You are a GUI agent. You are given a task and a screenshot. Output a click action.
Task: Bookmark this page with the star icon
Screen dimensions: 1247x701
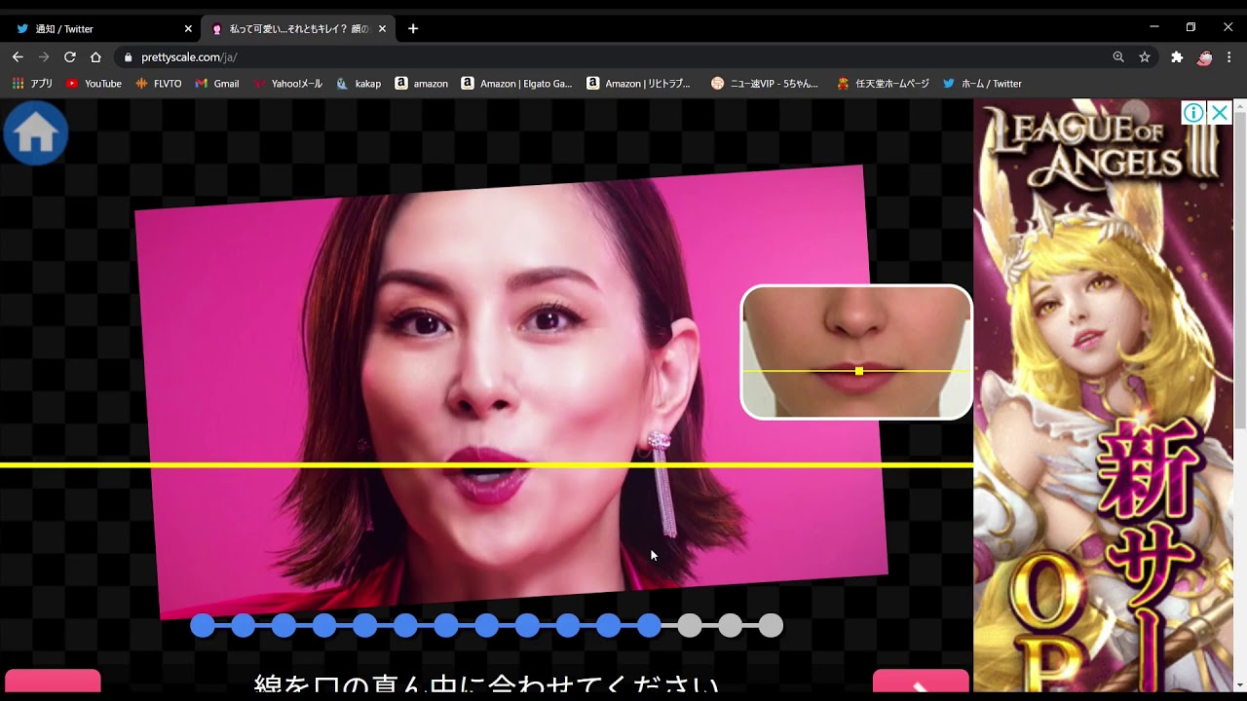click(x=1145, y=57)
